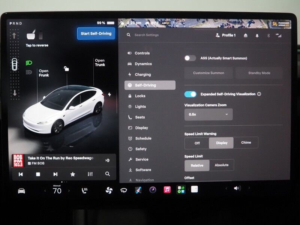
Task: Open the app launcher grid icon
Action: point(181,190)
